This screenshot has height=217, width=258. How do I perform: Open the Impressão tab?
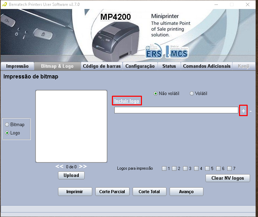point(17,66)
